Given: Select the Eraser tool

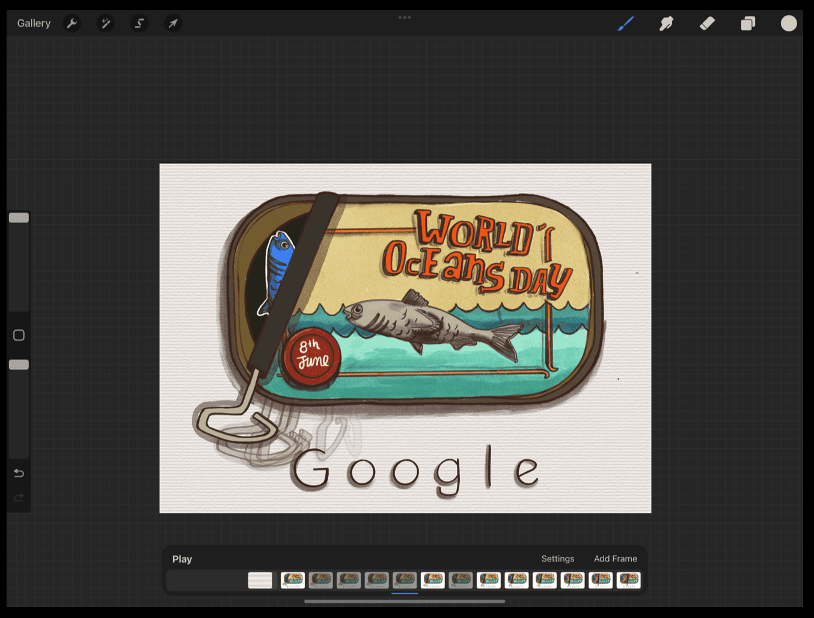Looking at the screenshot, I should point(707,23).
